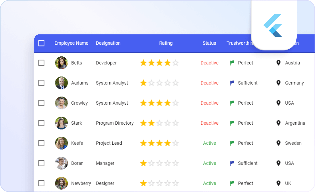Check the checkbox for Betts
This screenshot has width=315, height=192.
click(42, 63)
